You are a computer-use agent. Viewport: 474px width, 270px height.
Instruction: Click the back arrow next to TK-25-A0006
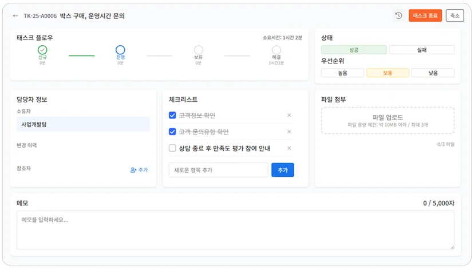point(15,16)
